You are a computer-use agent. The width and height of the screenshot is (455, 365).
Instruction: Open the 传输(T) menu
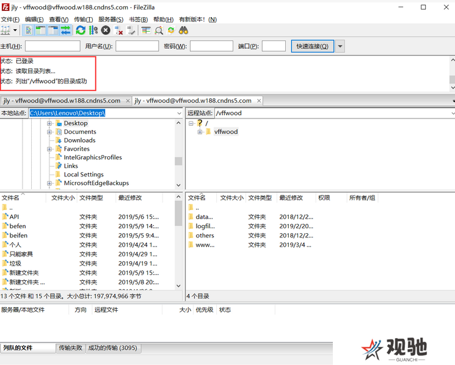pyautogui.click(x=83, y=20)
